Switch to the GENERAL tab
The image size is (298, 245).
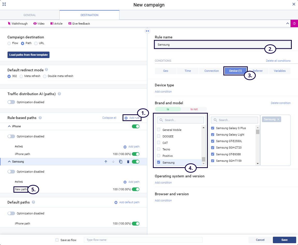point(30,15)
